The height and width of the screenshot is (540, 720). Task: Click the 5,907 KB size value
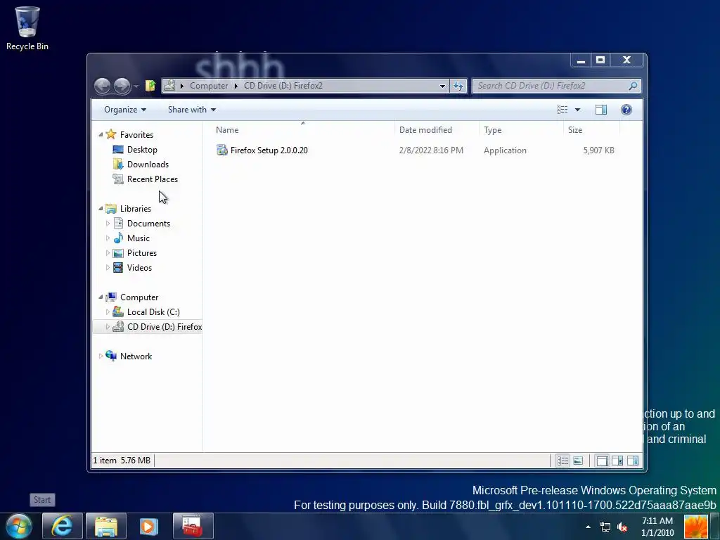point(599,150)
